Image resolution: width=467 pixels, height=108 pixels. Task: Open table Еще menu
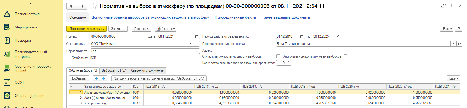[453, 78]
